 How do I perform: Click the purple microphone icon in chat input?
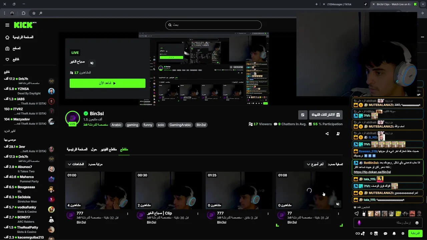[x=359, y=223]
